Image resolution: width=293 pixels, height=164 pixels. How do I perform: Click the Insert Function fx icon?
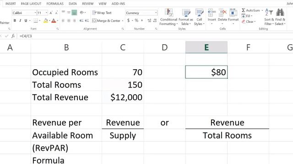(13, 36)
